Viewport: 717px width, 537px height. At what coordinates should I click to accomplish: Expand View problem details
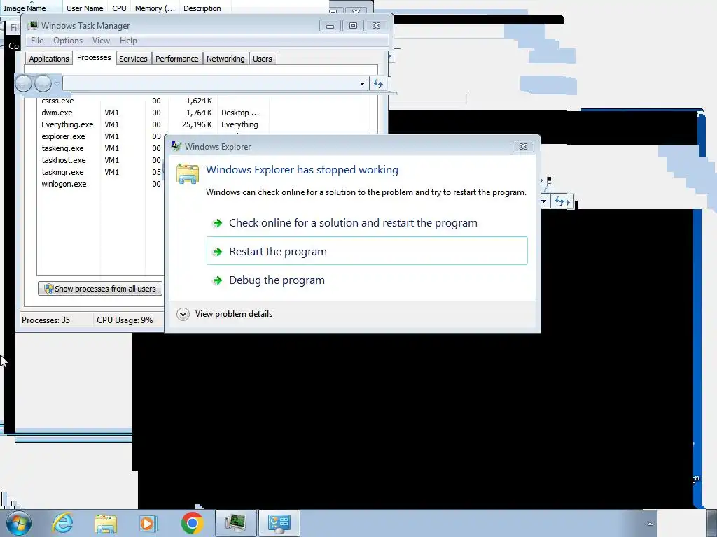tap(225, 314)
